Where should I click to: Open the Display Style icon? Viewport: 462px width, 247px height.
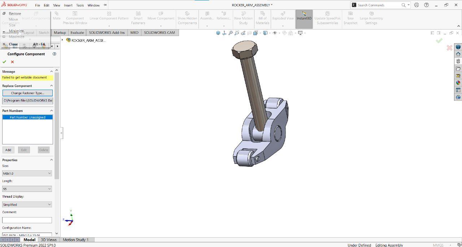point(265,33)
